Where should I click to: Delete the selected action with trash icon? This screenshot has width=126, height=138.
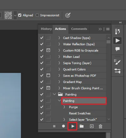(100, 126)
